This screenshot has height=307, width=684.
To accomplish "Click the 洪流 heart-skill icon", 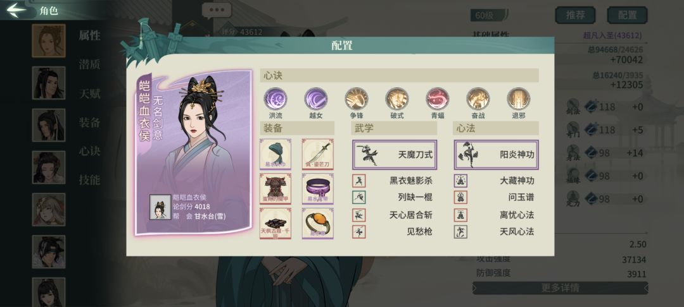I will tap(275, 99).
